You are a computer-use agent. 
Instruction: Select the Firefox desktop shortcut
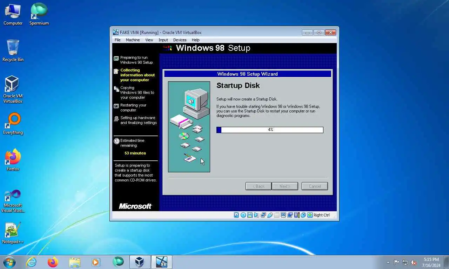coord(13,160)
